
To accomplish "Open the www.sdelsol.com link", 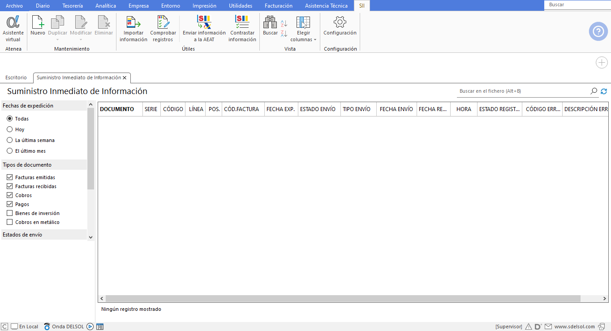I will pyautogui.click(x=575, y=327).
